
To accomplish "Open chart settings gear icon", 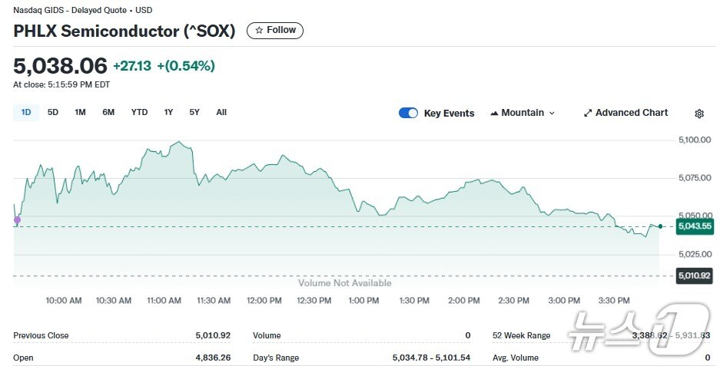I will click(x=699, y=114).
